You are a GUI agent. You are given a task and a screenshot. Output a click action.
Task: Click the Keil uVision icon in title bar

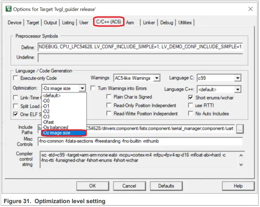8,9
